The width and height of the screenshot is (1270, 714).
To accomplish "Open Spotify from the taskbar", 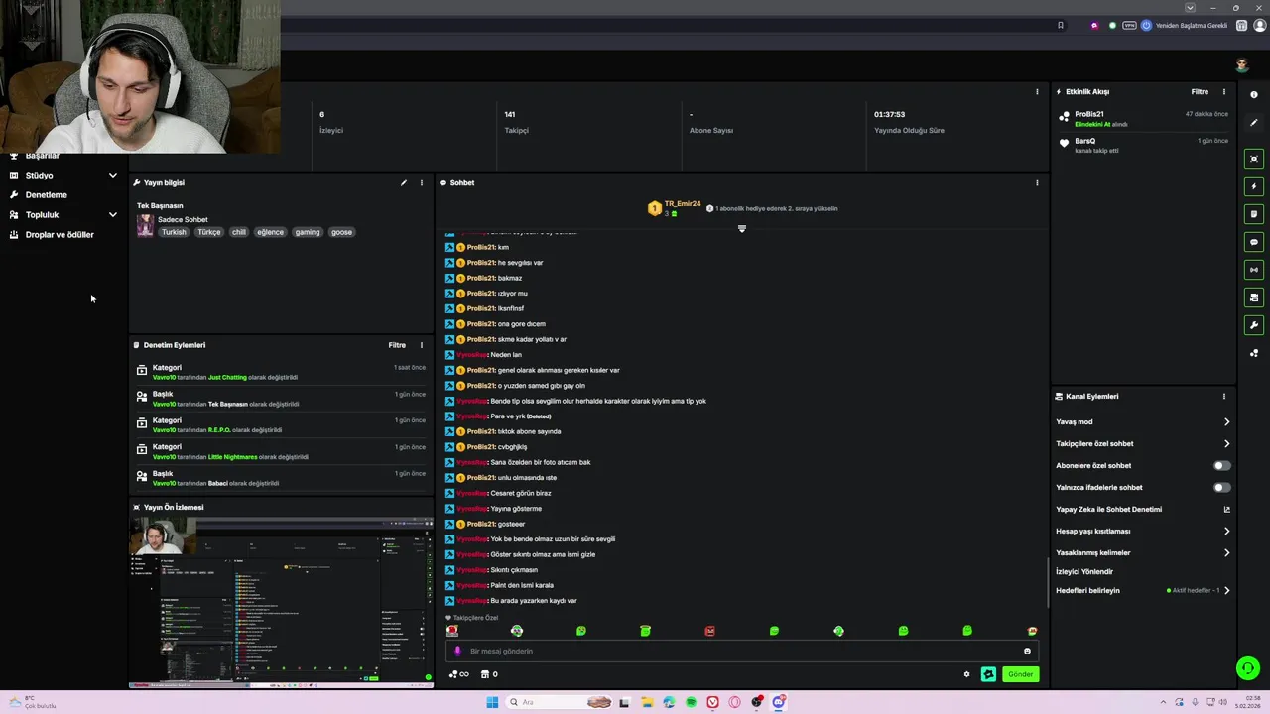I will click(x=691, y=702).
